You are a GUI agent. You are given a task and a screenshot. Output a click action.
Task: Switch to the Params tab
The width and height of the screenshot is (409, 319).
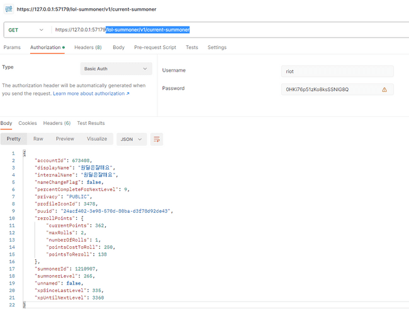click(x=12, y=47)
